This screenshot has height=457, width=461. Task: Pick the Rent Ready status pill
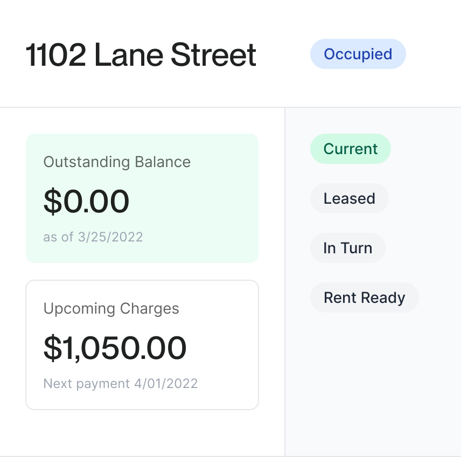coord(365,297)
